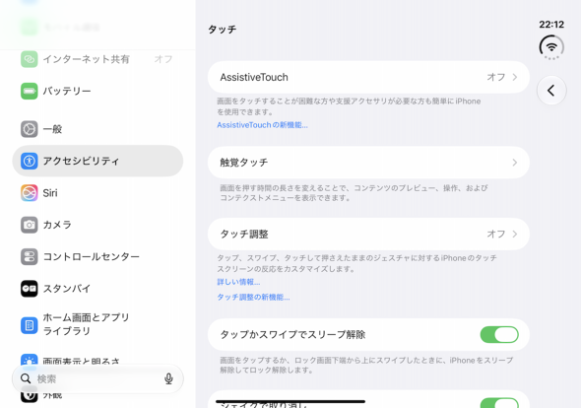Image resolution: width=581 pixels, height=408 pixels.
Task: Tap the microphone icon in search field
Action: [x=168, y=378]
